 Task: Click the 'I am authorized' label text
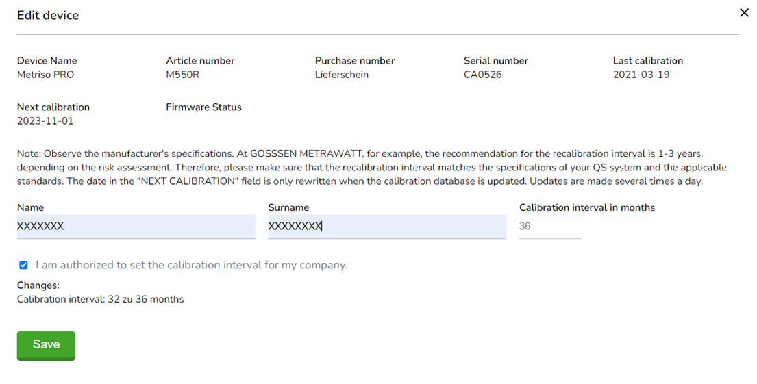point(191,265)
